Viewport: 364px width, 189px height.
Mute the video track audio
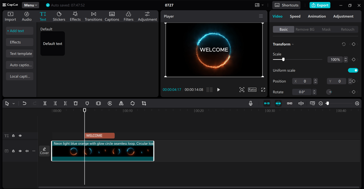click(x=27, y=151)
